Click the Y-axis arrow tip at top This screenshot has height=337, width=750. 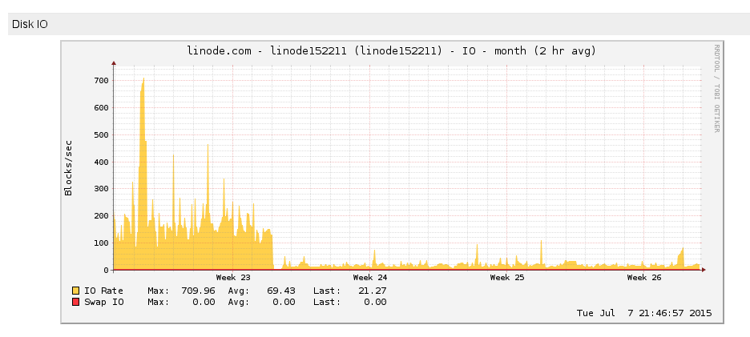tap(114, 62)
